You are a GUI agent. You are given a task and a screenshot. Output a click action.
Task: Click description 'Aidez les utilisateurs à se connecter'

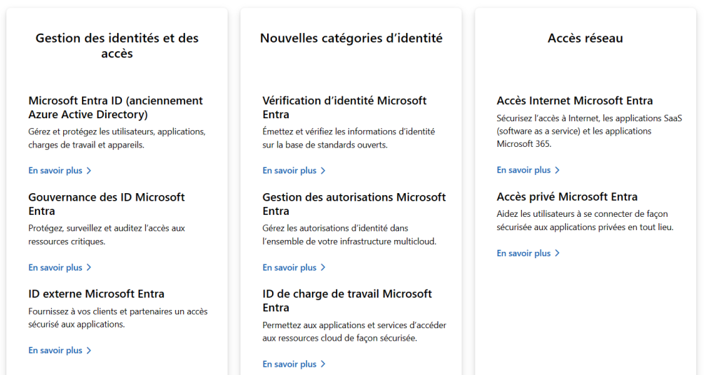pos(585,220)
